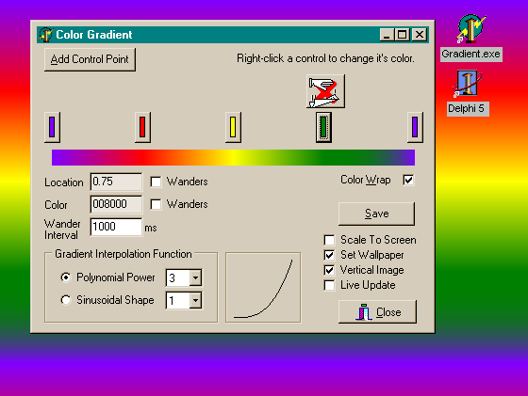Disable the Color Wrap checkbox

[x=408, y=180]
